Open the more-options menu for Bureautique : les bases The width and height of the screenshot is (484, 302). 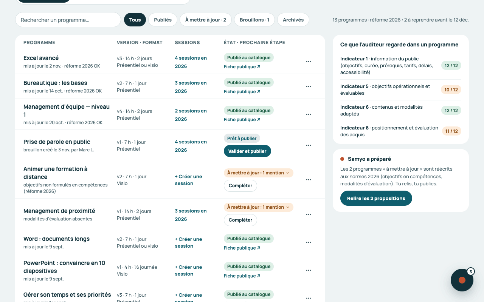click(x=309, y=86)
